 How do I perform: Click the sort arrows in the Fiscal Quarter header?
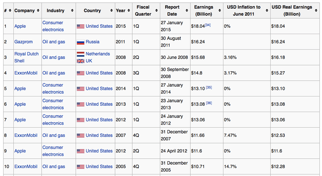pos(156,11)
